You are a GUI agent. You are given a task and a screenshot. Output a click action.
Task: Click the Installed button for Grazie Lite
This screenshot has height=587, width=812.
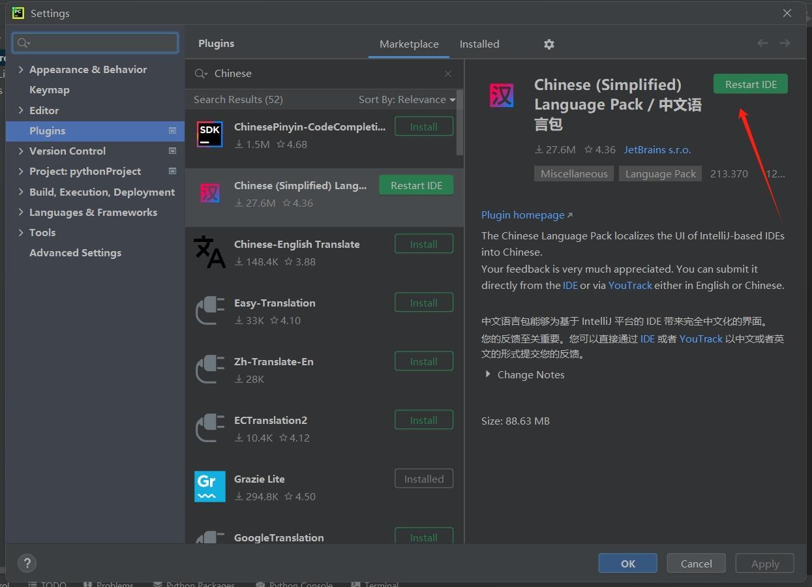(x=424, y=479)
